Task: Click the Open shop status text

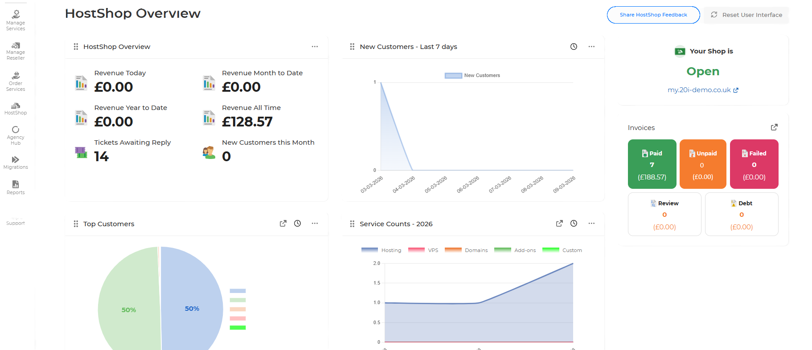Action: point(703,71)
